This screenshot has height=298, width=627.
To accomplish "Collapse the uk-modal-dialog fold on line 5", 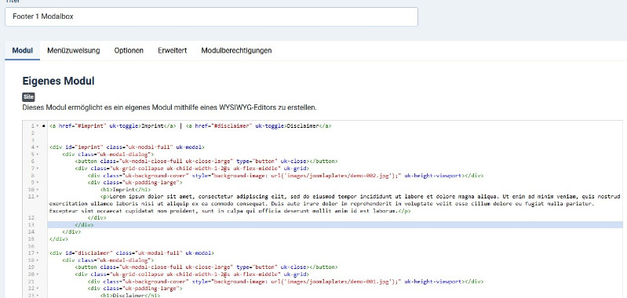I will (x=37, y=154).
